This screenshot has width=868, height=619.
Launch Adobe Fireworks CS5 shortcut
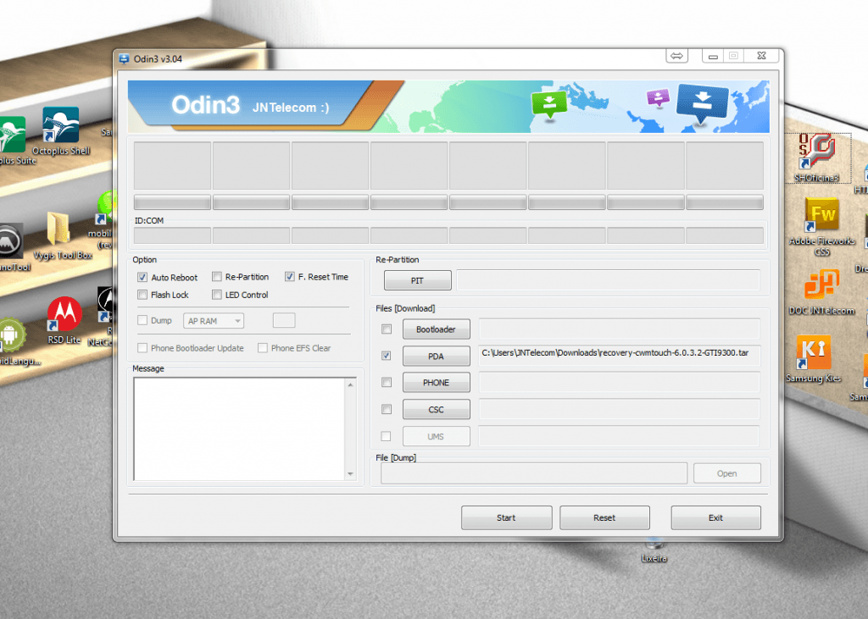tap(821, 226)
